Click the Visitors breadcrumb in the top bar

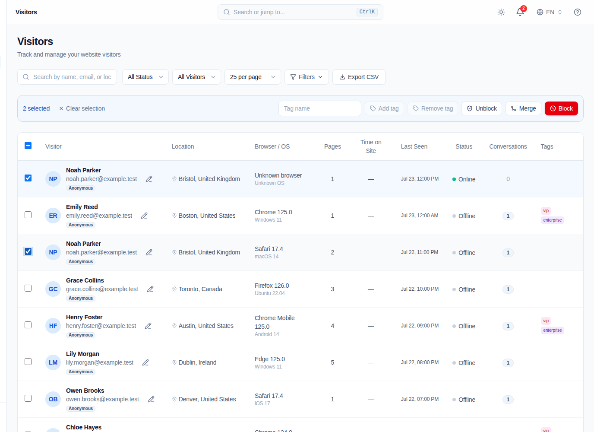point(26,12)
